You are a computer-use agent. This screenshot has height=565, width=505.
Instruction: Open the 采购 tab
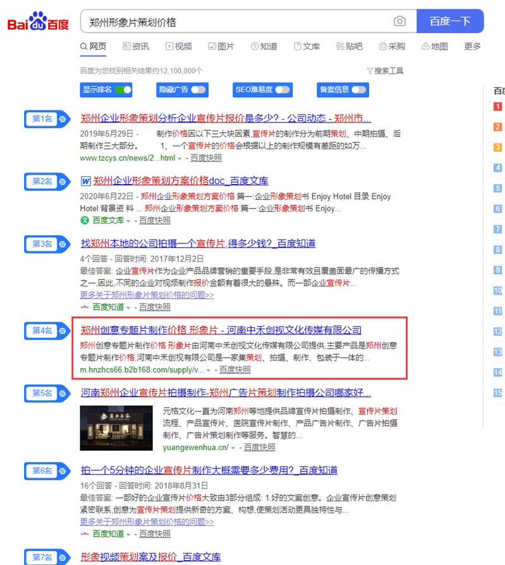coord(392,47)
